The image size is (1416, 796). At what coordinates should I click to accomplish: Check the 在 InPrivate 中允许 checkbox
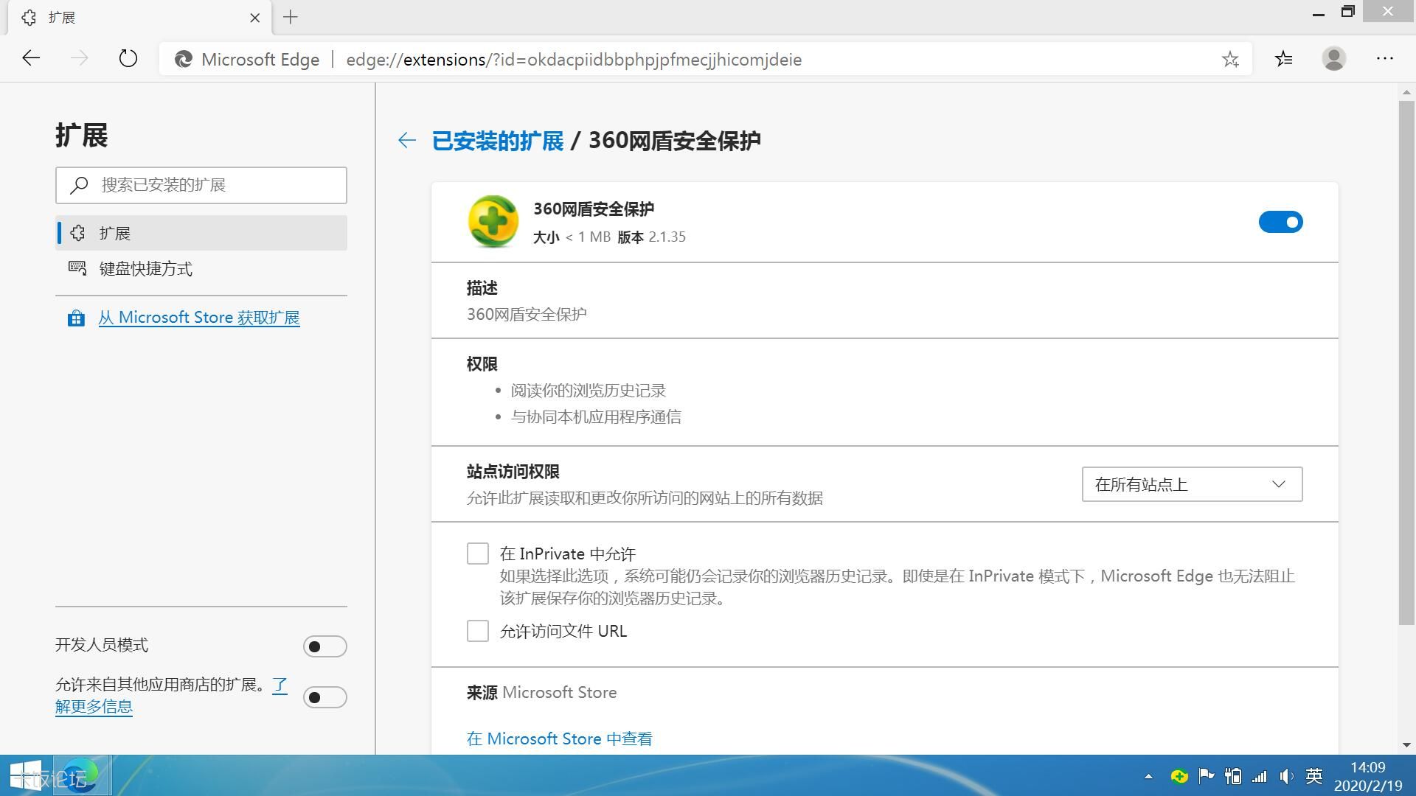(x=478, y=554)
